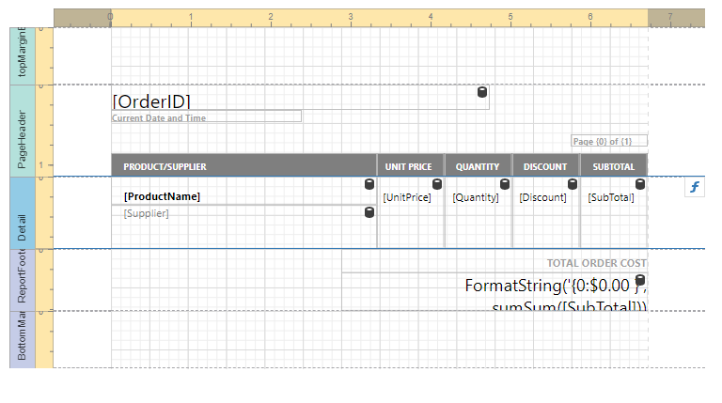Select the Page {0} of {1} control
Image resolution: width=722 pixels, height=403 pixels.
pos(609,141)
